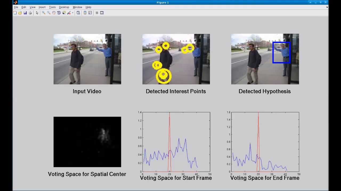Click the Insert Colorbar icon
The height and width of the screenshot is (191, 341).
pos(85,13)
